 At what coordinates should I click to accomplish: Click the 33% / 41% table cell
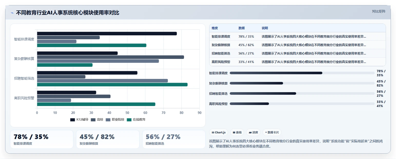pyautogui.click(x=246, y=62)
